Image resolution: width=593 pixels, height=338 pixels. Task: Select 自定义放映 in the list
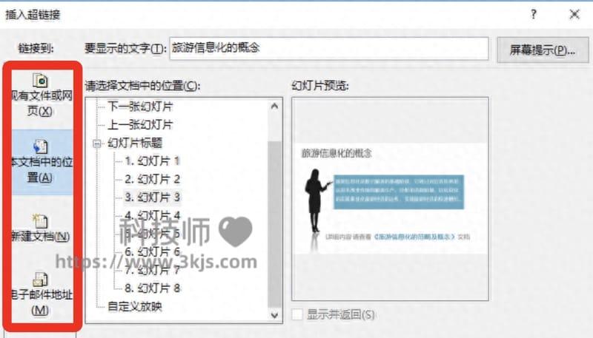coord(135,306)
